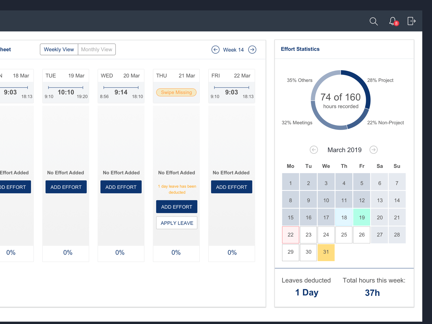Switch to Weekly View
Viewport: 432px width, 324px height.
pos(59,49)
